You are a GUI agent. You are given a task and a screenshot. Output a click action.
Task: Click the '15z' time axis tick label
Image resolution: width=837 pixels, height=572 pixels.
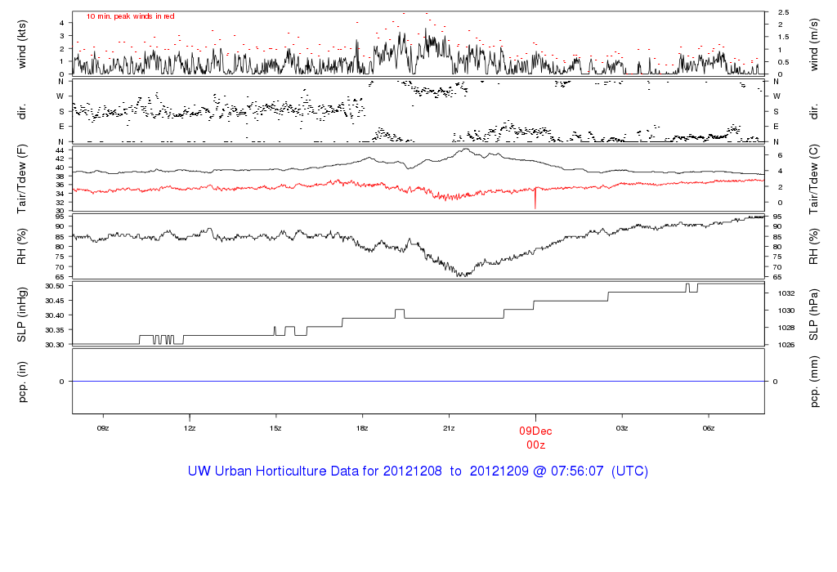[275, 428]
